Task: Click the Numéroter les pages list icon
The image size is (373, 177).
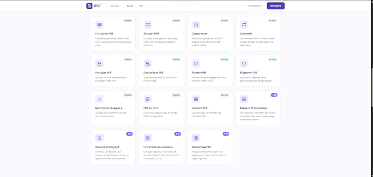Action: click(x=99, y=99)
